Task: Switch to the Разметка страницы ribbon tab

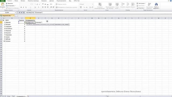Action: (x=33, y=1)
